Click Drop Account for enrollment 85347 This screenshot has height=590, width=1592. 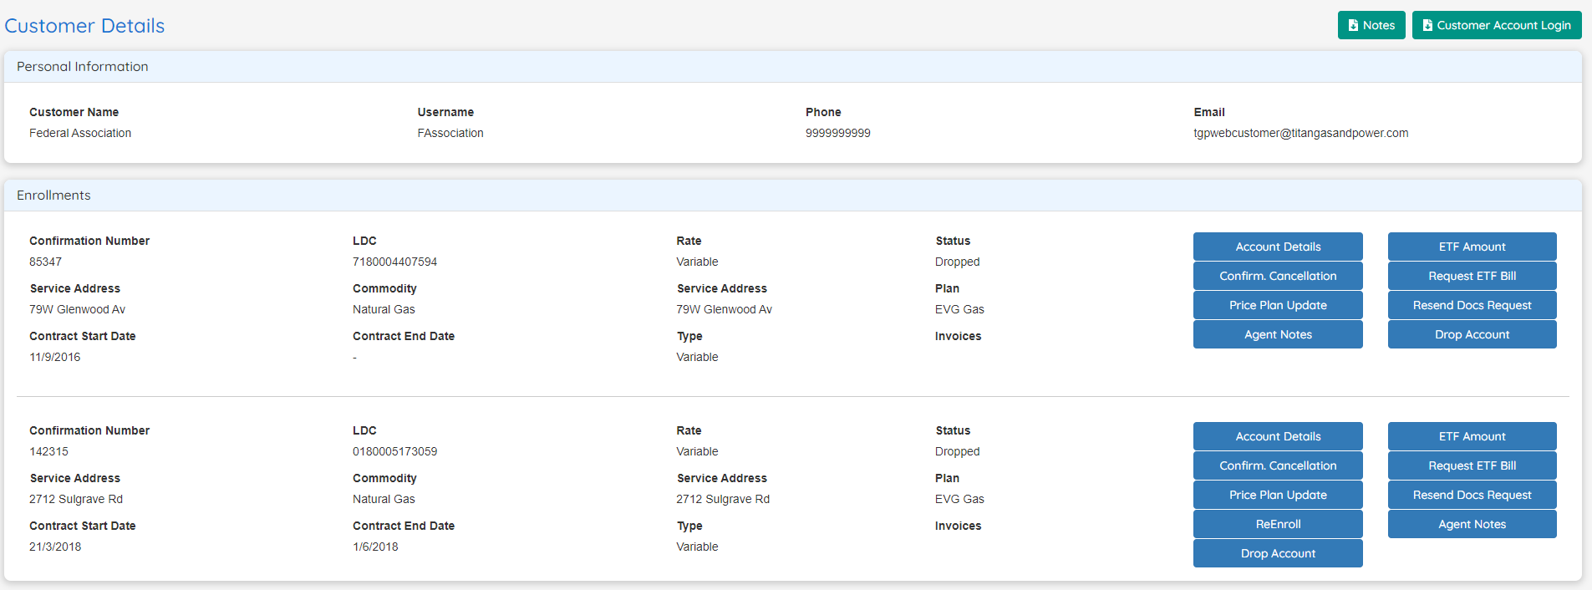[1472, 334]
